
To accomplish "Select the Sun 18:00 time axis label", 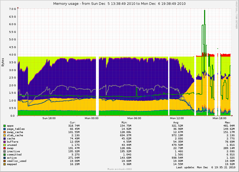I will (49, 118).
